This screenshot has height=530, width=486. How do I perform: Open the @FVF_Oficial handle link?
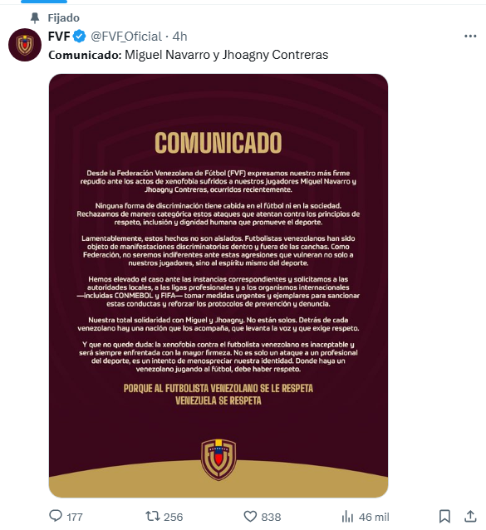coord(126,37)
